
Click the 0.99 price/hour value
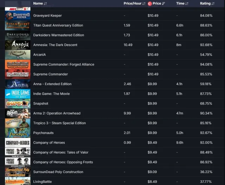coord(127,142)
